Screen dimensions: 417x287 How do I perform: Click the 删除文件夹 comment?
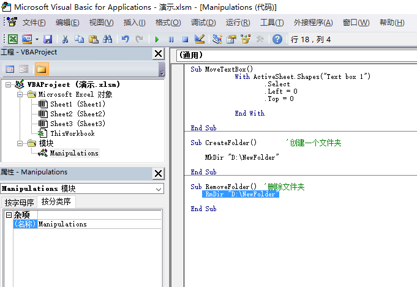pos(284,187)
